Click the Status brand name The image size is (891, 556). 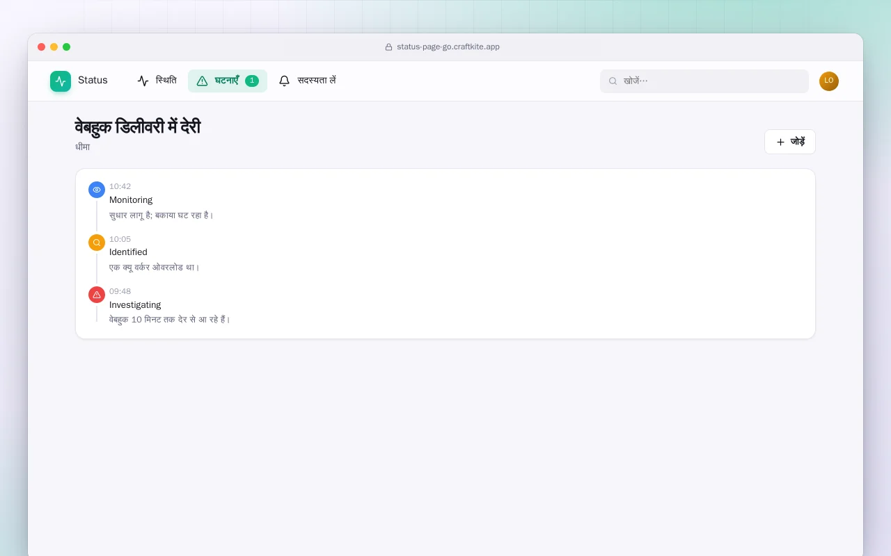coord(93,81)
